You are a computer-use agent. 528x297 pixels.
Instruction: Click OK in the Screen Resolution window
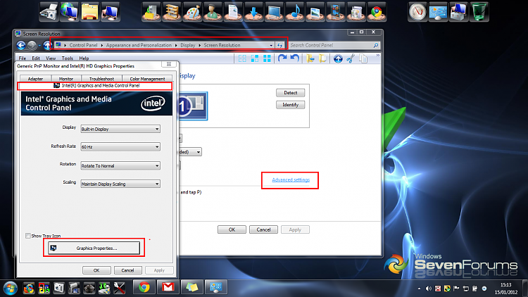232,229
